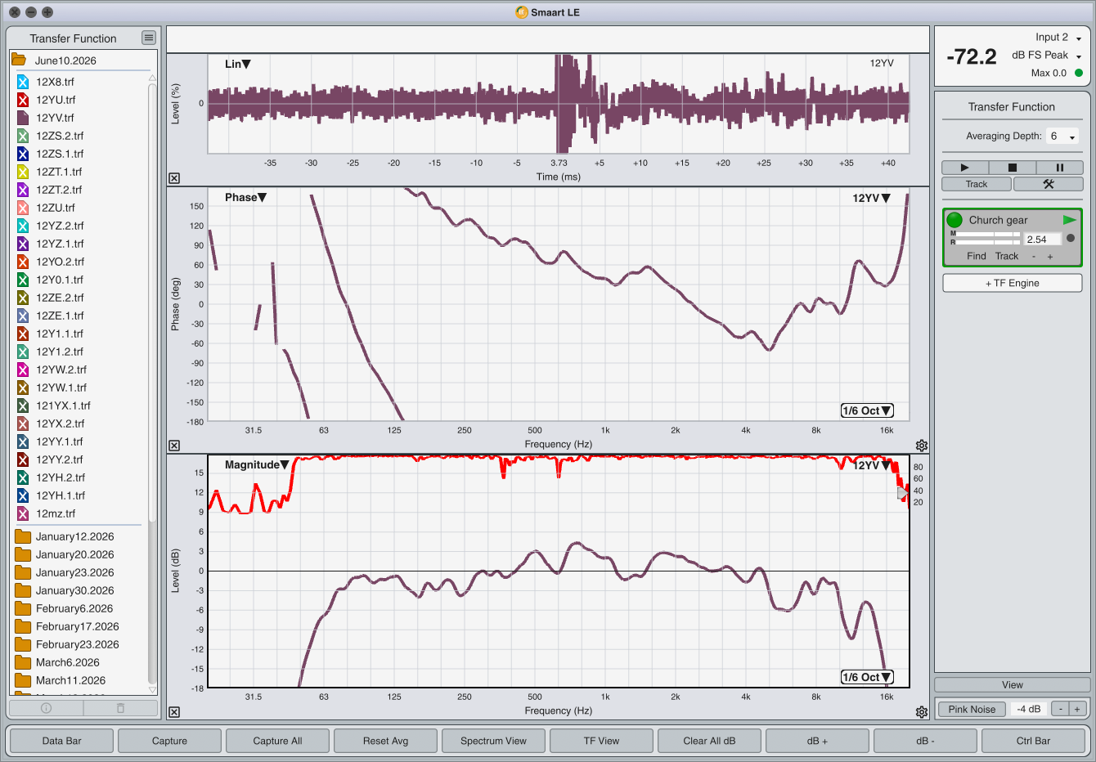This screenshot has width=1096, height=762.
Task: Click Find delay in Church gear engine
Action: point(977,256)
